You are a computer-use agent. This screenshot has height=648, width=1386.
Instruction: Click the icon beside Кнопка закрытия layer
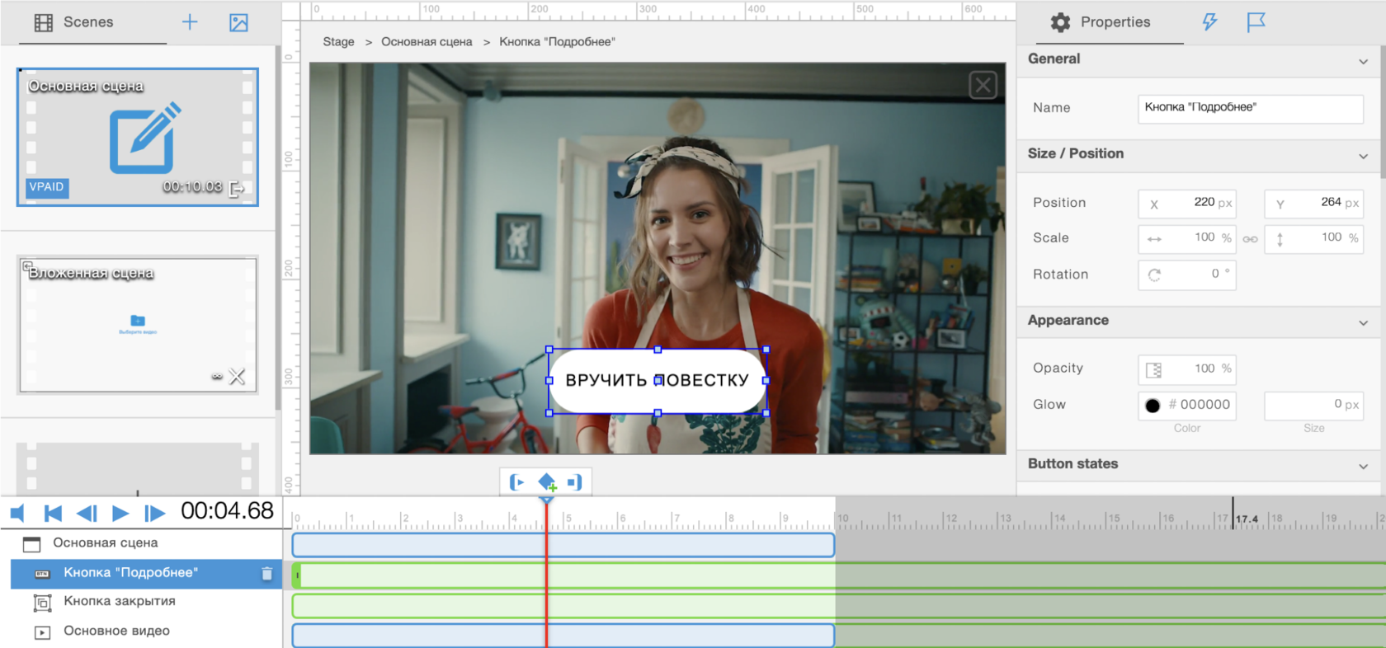tap(42, 603)
